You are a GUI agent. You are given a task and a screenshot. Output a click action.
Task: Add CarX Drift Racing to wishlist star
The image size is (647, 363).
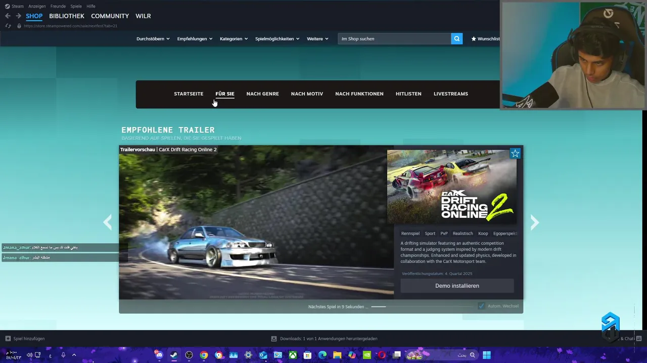(x=515, y=153)
